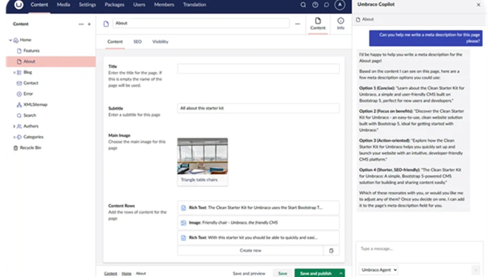Collapse the Home tree node
This screenshot has height=277, width=493.
click(x=10, y=40)
